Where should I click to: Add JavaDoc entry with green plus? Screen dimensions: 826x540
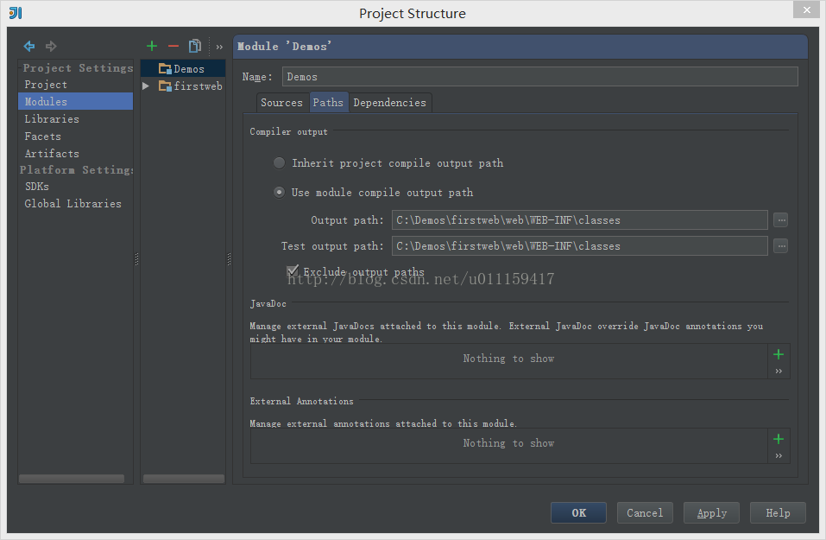click(779, 354)
